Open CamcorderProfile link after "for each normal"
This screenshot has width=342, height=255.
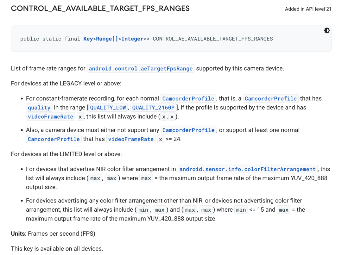click(188, 99)
